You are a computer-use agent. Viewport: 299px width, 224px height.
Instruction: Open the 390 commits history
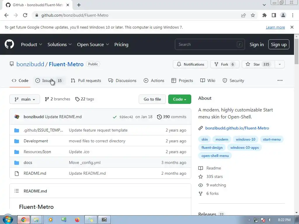coord(172,117)
